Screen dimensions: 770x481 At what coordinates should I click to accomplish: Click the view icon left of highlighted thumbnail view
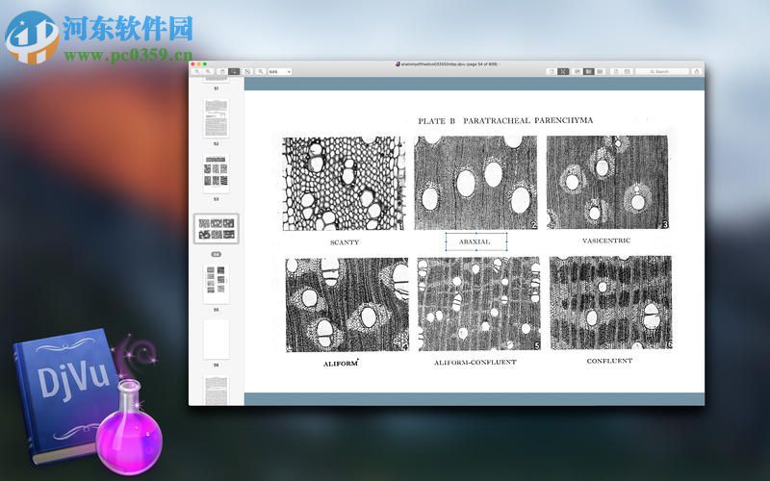click(x=577, y=71)
